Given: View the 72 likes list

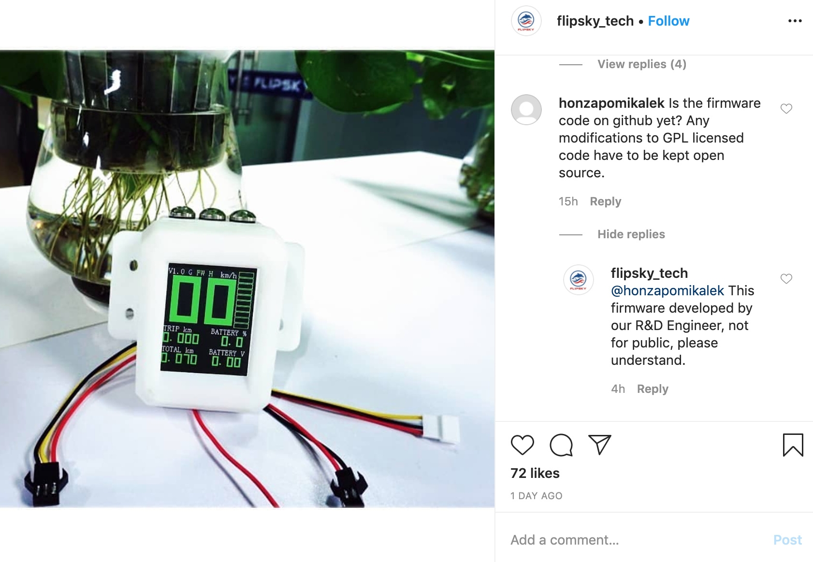Looking at the screenshot, I should click(x=535, y=473).
